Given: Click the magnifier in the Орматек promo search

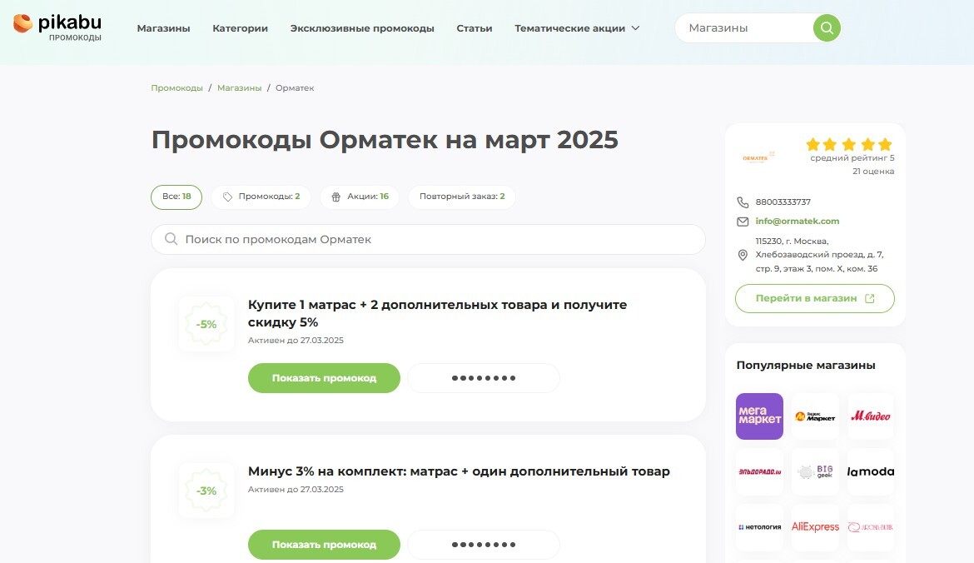Looking at the screenshot, I should [171, 239].
